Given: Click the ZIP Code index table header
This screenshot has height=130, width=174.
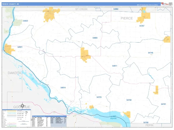Looking at the screenshot, I should coord(49,116).
